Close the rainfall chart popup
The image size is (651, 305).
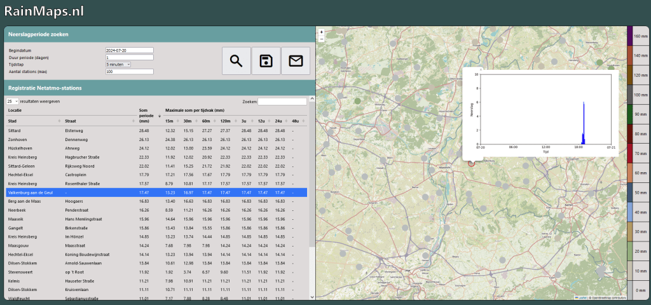(x=481, y=69)
